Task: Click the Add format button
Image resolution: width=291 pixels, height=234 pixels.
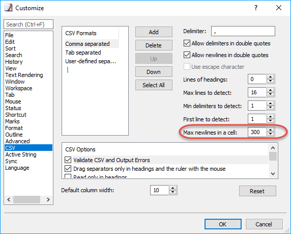Action: 154,32
